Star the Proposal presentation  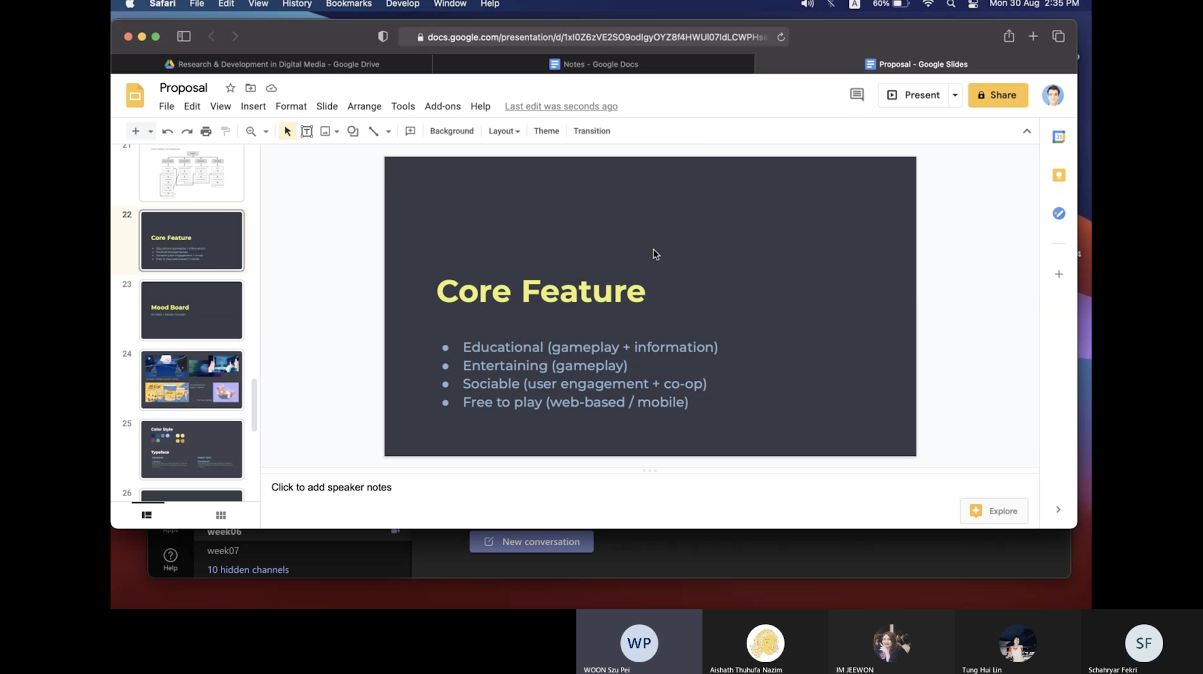point(230,88)
